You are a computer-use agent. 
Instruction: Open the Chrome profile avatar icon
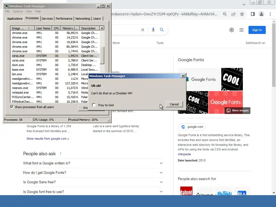point(261,14)
